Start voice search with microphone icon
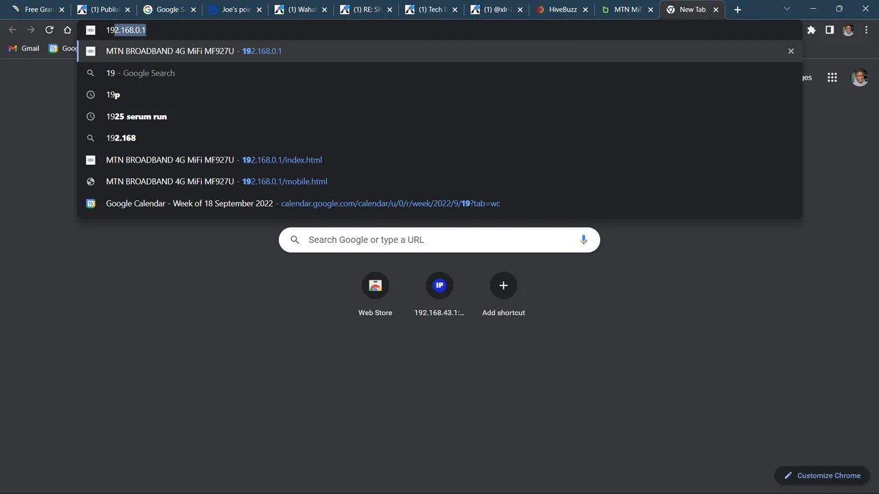Image resolution: width=879 pixels, height=494 pixels. coord(584,239)
